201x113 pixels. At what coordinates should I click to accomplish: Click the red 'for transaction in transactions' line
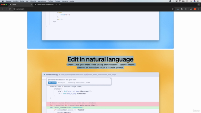(103, 105)
